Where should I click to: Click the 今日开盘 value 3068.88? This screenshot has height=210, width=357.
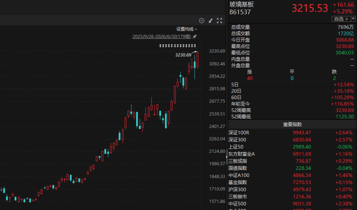pos(345,40)
